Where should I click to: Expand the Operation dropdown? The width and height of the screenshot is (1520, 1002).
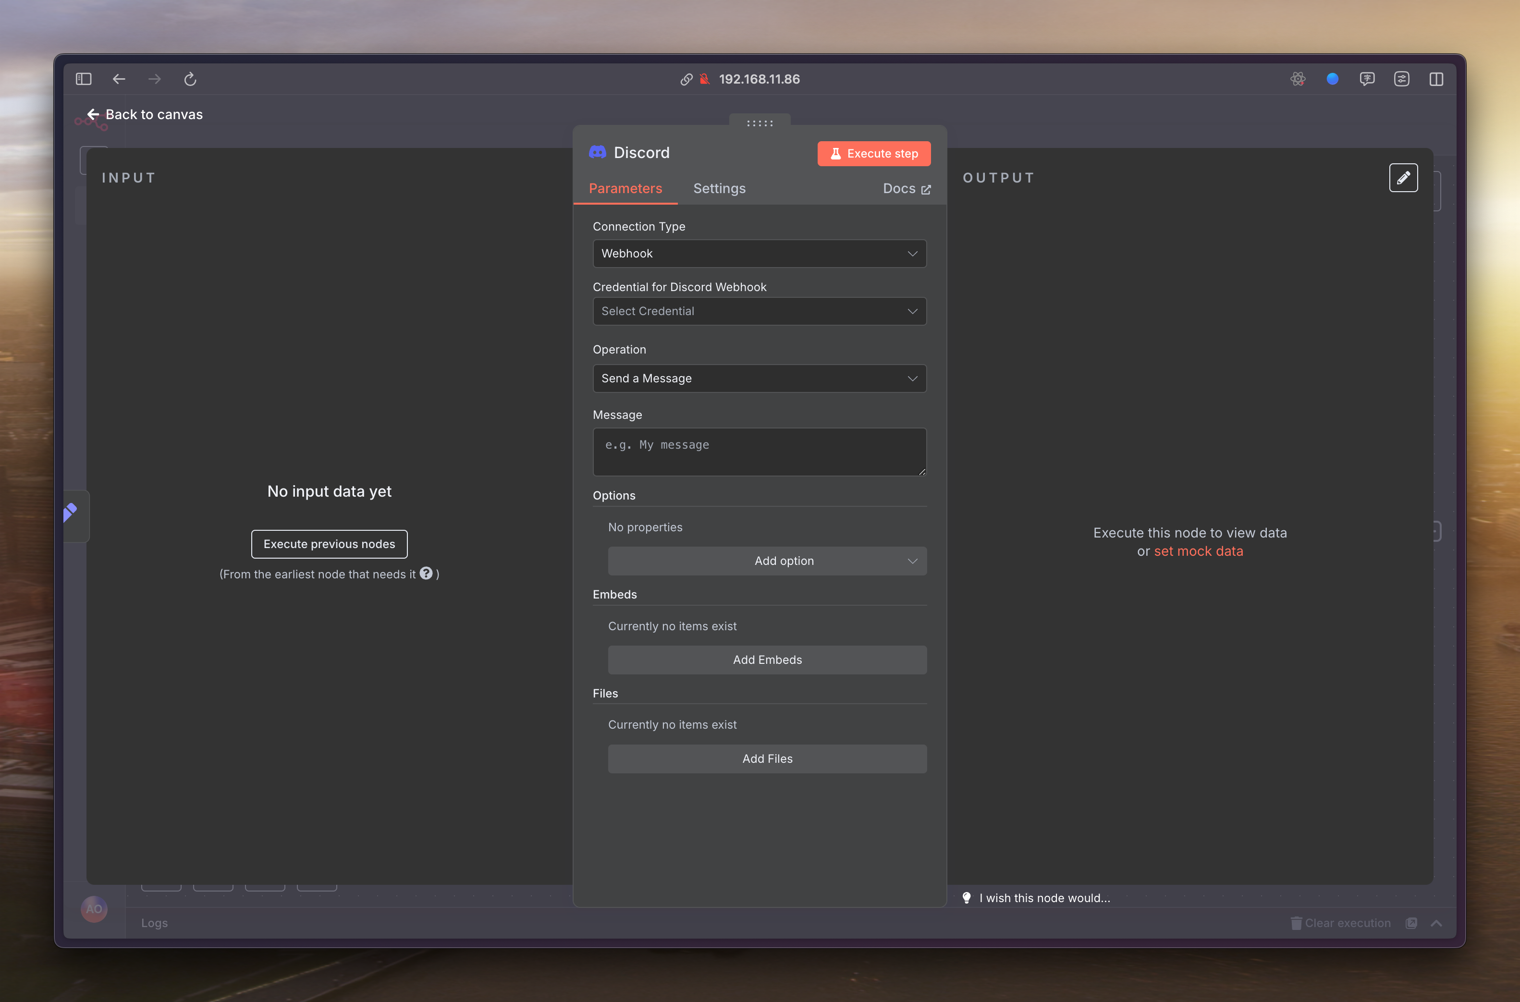click(759, 379)
